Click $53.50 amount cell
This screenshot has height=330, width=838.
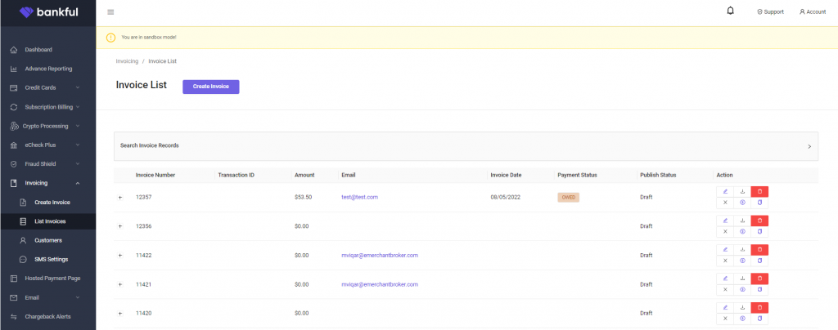click(x=303, y=197)
